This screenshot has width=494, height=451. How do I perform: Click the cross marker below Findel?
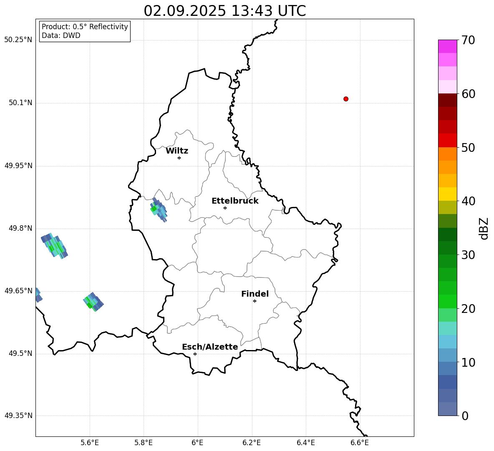pos(255,301)
